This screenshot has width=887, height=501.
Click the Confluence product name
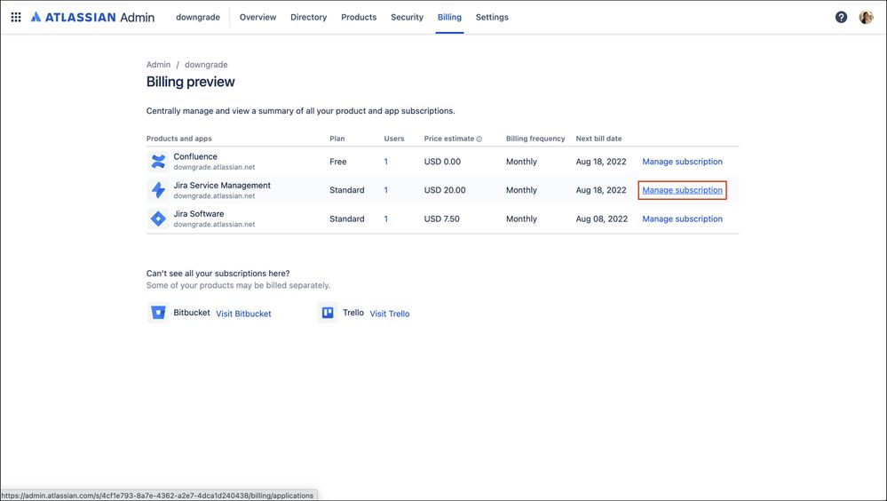195,156
